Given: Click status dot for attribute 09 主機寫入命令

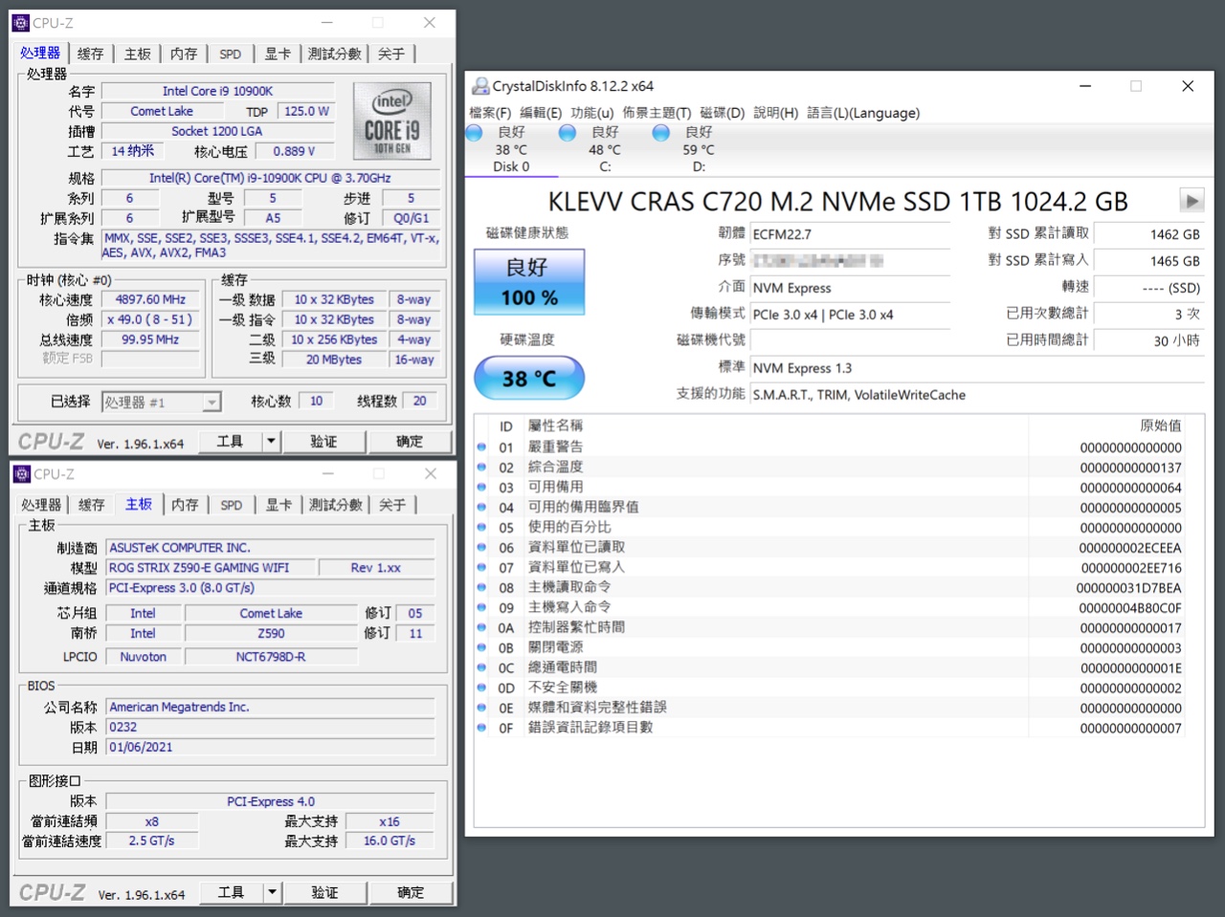Looking at the screenshot, I should [482, 607].
